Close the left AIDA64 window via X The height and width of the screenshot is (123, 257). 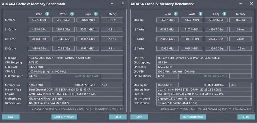123,3
